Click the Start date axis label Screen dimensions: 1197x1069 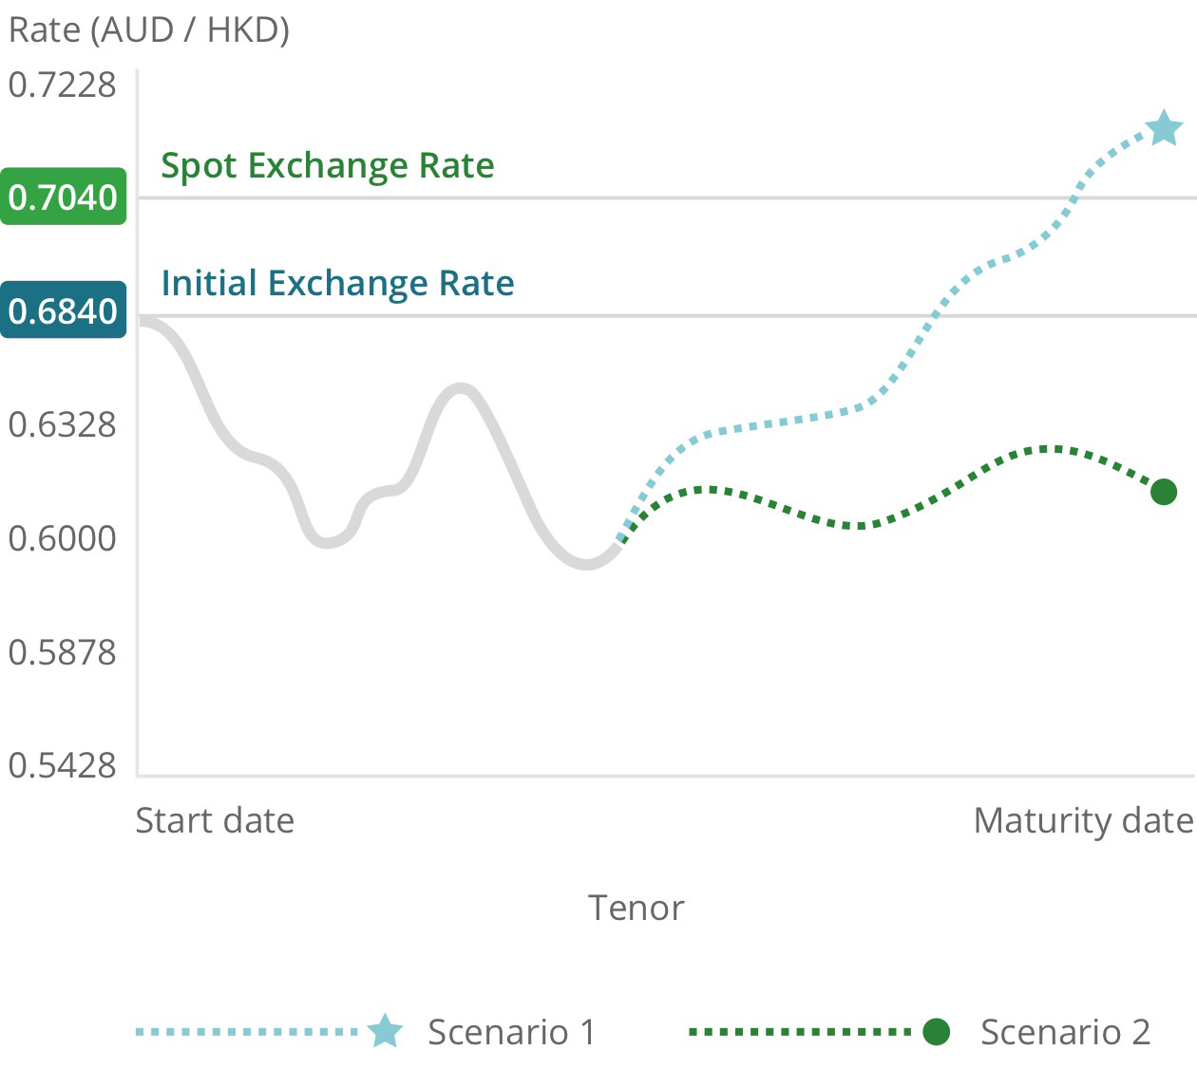click(x=215, y=820)
